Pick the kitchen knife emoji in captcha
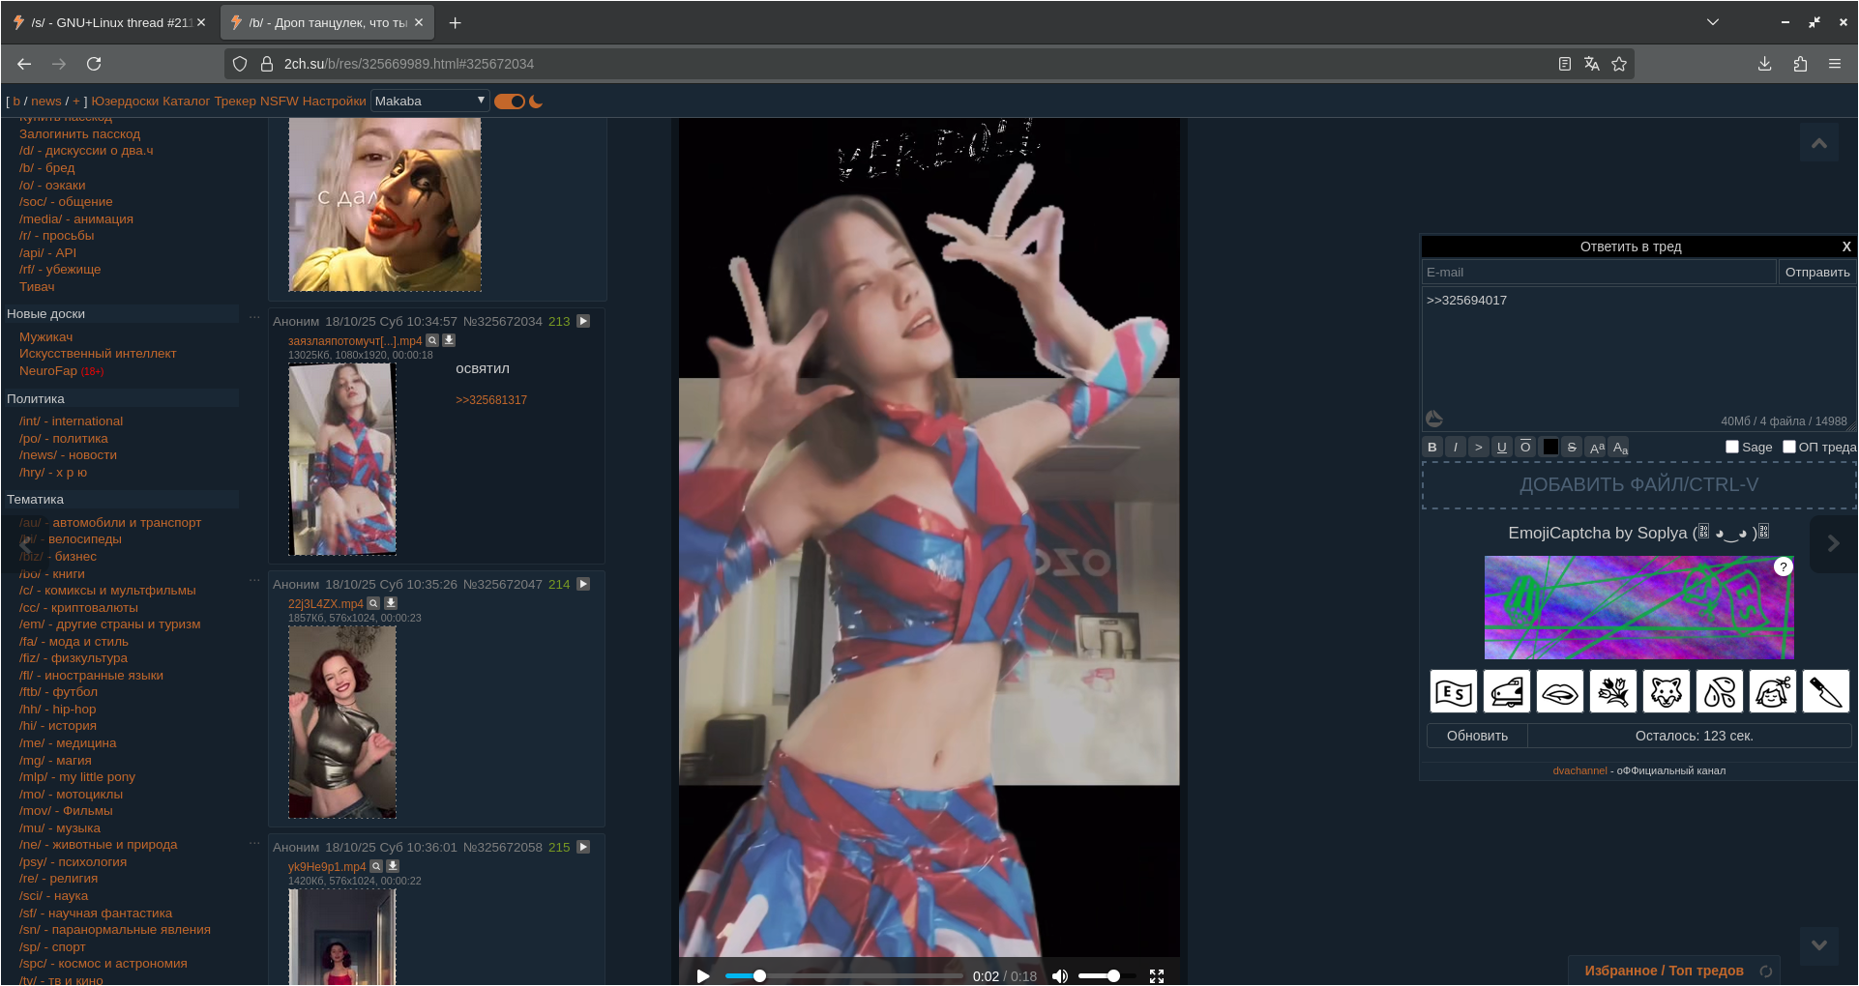Screen dimensions: 1859x986 click(1826, 691)
